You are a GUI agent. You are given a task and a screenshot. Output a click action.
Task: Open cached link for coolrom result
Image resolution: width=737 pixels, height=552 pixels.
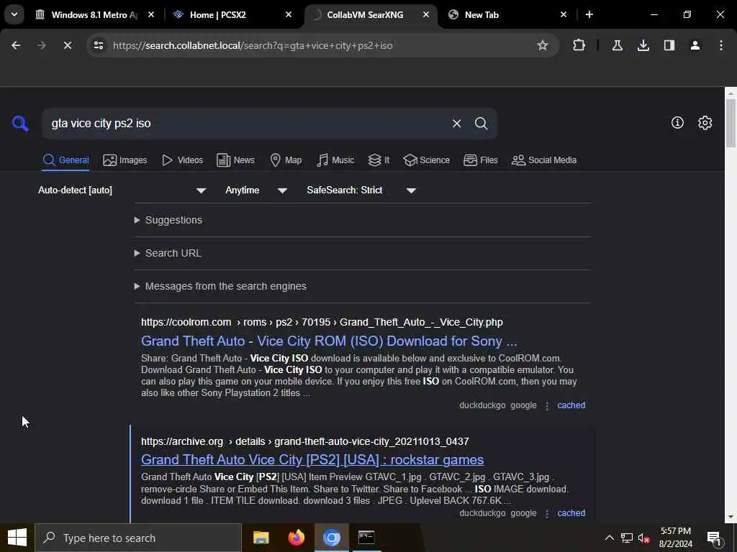tap(571, 405)
